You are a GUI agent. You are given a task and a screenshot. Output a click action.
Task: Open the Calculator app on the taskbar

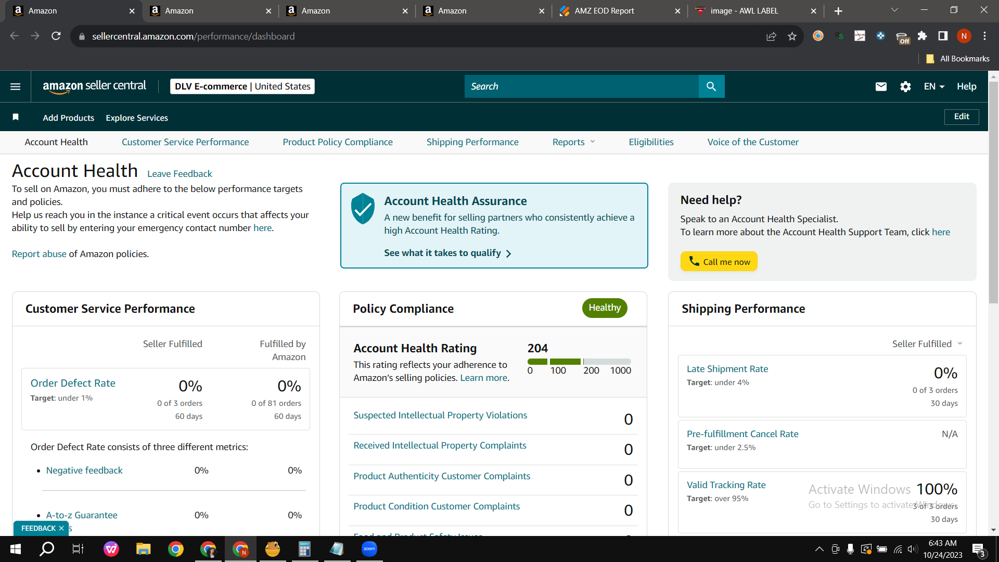[304, 549]
